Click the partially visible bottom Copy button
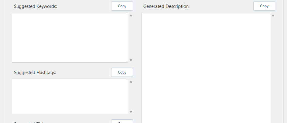 (x=122, y=121)
